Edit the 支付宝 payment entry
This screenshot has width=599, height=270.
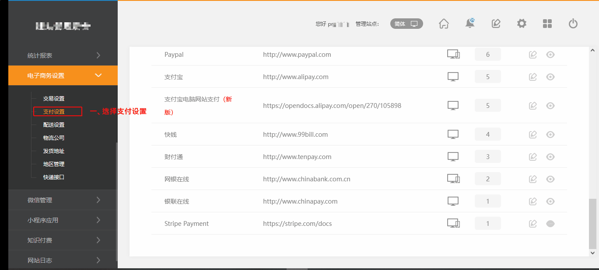(x=532, y=77)
